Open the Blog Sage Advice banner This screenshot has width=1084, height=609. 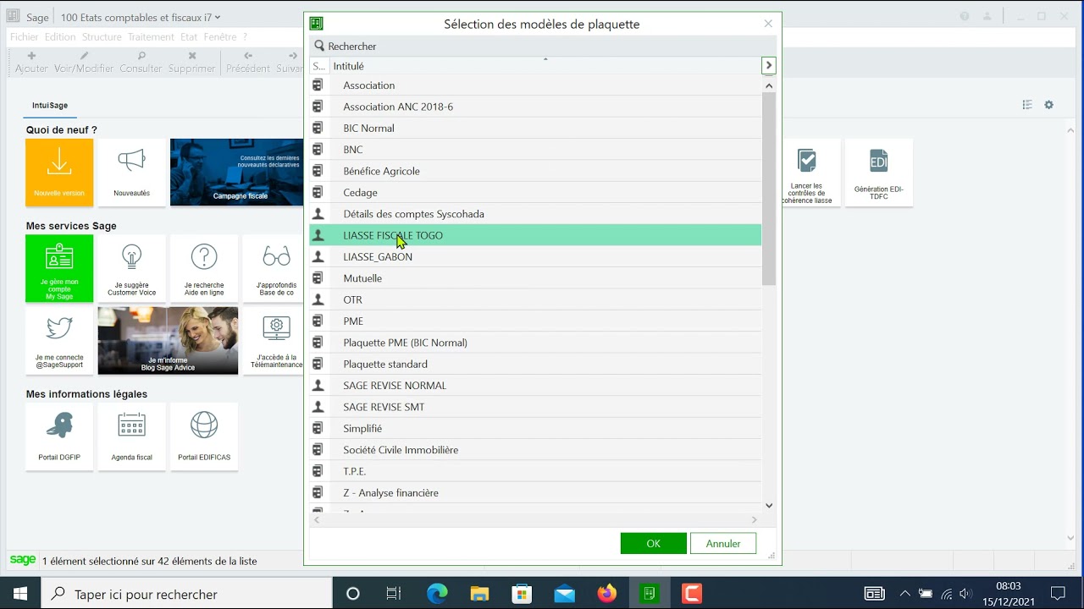168,341
